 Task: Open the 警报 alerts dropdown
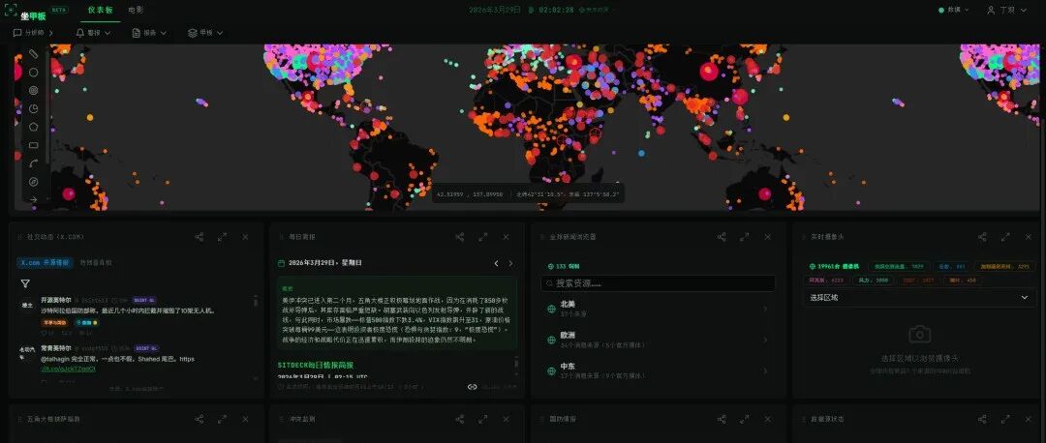click(93, 33)
